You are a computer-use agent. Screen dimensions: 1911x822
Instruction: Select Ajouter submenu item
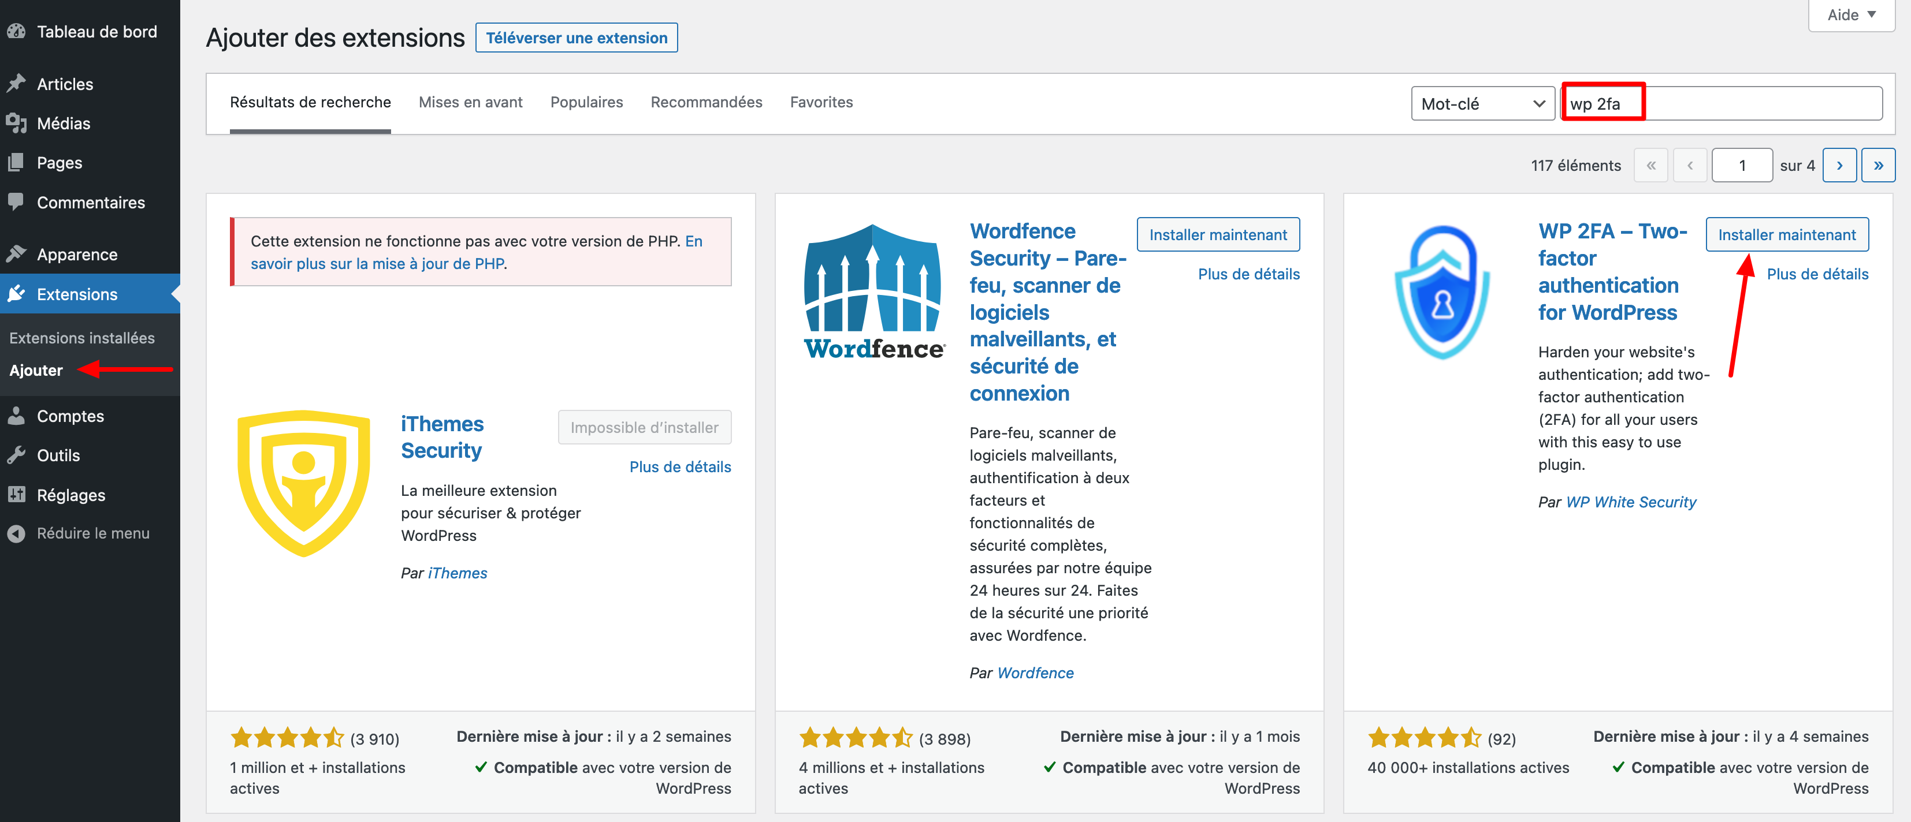tap(36, 370)
